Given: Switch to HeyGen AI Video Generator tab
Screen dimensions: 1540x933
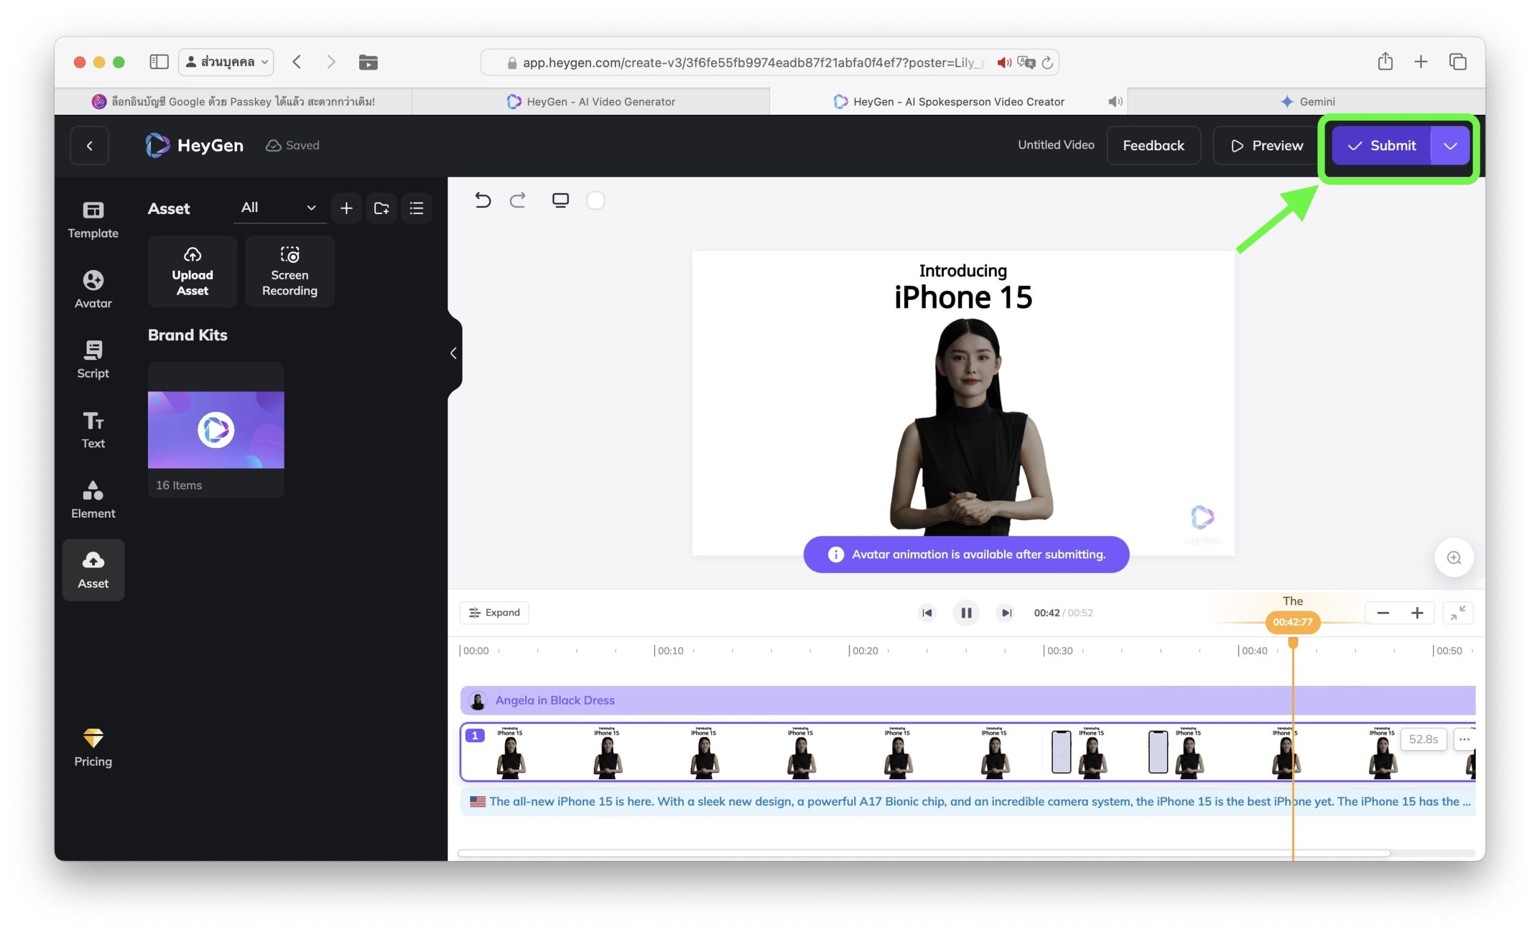Looking at the screenshot, I should (x=591, y=101).
